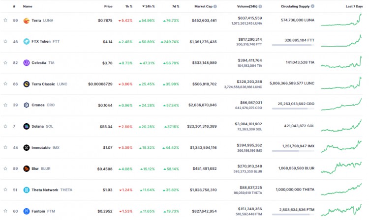Sort table by Name column header
Screen dimensions: 369x220
coord(28,6)
